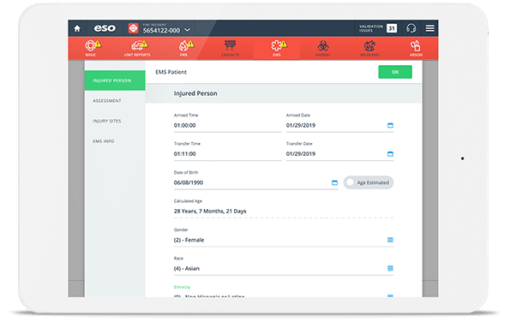
Task: Edit the Transfer Time field
Action: [227, 154]
